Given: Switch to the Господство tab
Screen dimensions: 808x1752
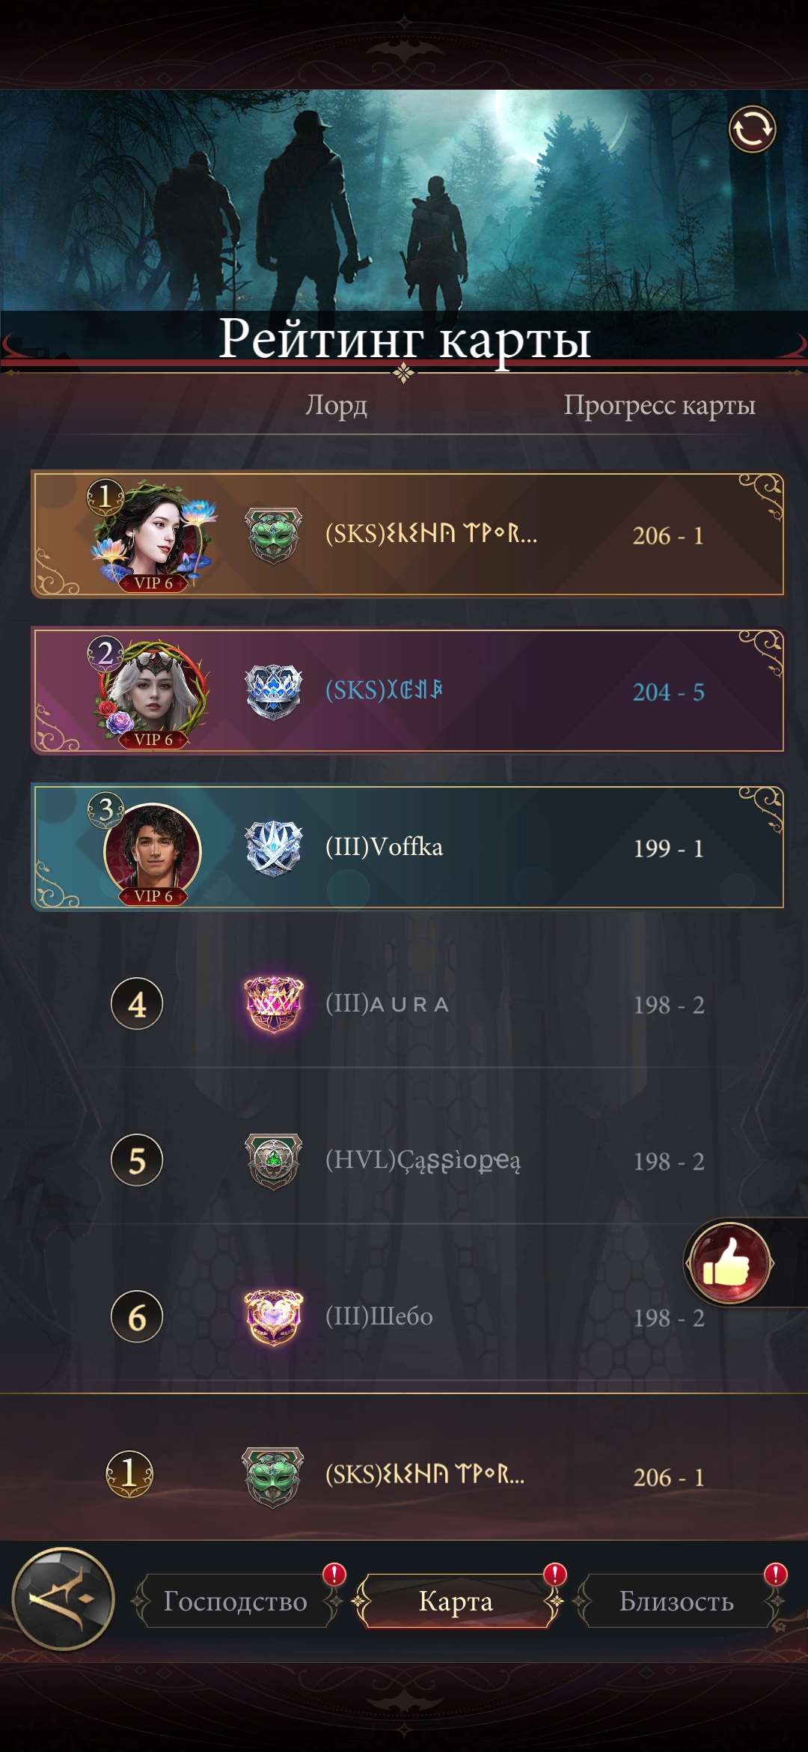Looking at the screenshot, I should pos(236,1601).
